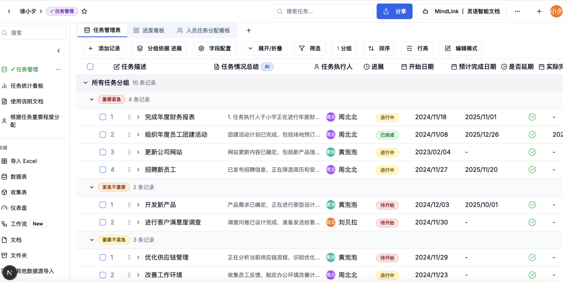The height and width of the screenshot is (282, 567).
Task: Check the box for 招聘新员工 row
Action: pos(103,169)
